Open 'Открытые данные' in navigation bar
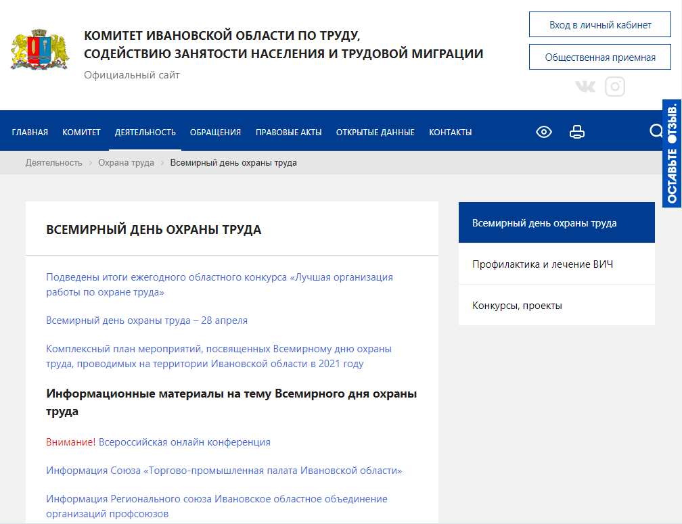Screen dimensions: 682x524 (x=375, y=133)
